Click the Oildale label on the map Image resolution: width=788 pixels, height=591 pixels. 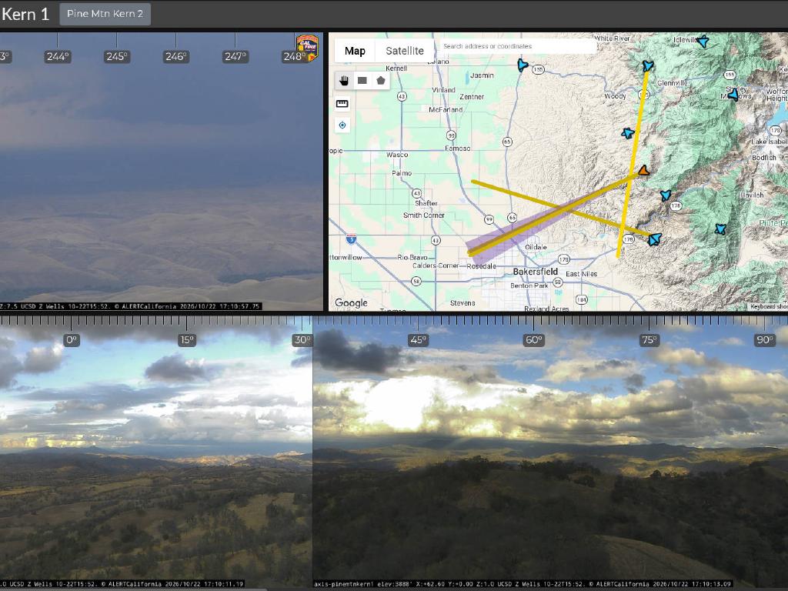(x=536, y=247)
